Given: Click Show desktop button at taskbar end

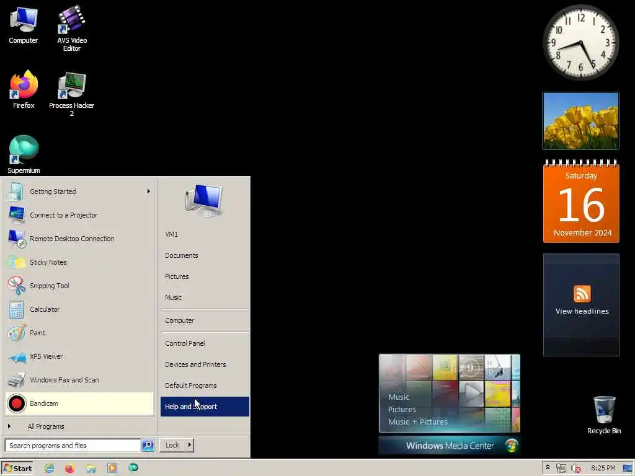Looking at the screenshot, I should click(628, 469).
